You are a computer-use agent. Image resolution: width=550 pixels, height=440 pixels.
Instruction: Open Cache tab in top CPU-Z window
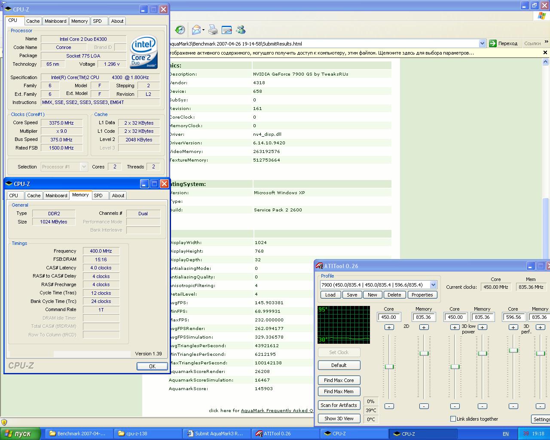tap(33, 21)
